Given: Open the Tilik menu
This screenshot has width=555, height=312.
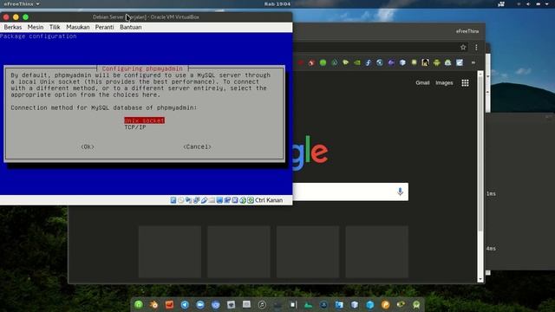Looking at the screenshot, I should click(x=55, y=27).
